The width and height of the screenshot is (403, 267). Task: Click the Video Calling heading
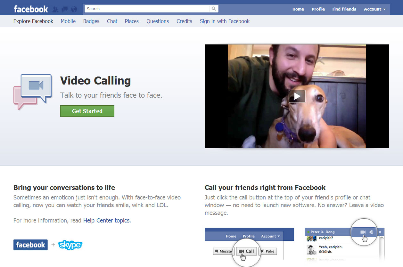(x=95, y=80)
